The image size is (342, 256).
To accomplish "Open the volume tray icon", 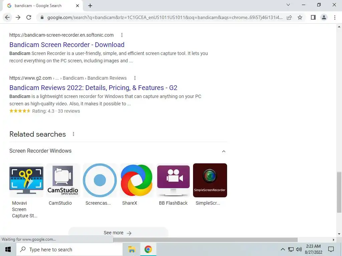I will (x=299, y=249).
